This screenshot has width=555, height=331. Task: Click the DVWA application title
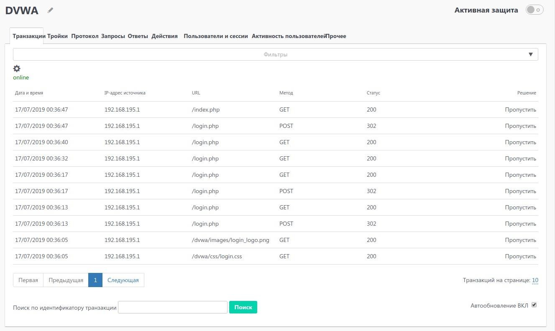click(x=22, y=10)
